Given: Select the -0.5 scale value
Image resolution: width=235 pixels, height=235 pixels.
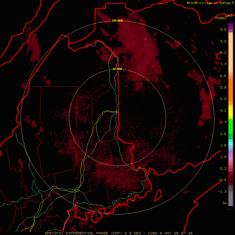Looking at the screenshot, I should click(x=222, y=180).
